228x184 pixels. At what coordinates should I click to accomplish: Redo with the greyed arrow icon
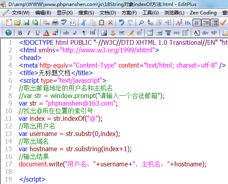tap(130, 22)
